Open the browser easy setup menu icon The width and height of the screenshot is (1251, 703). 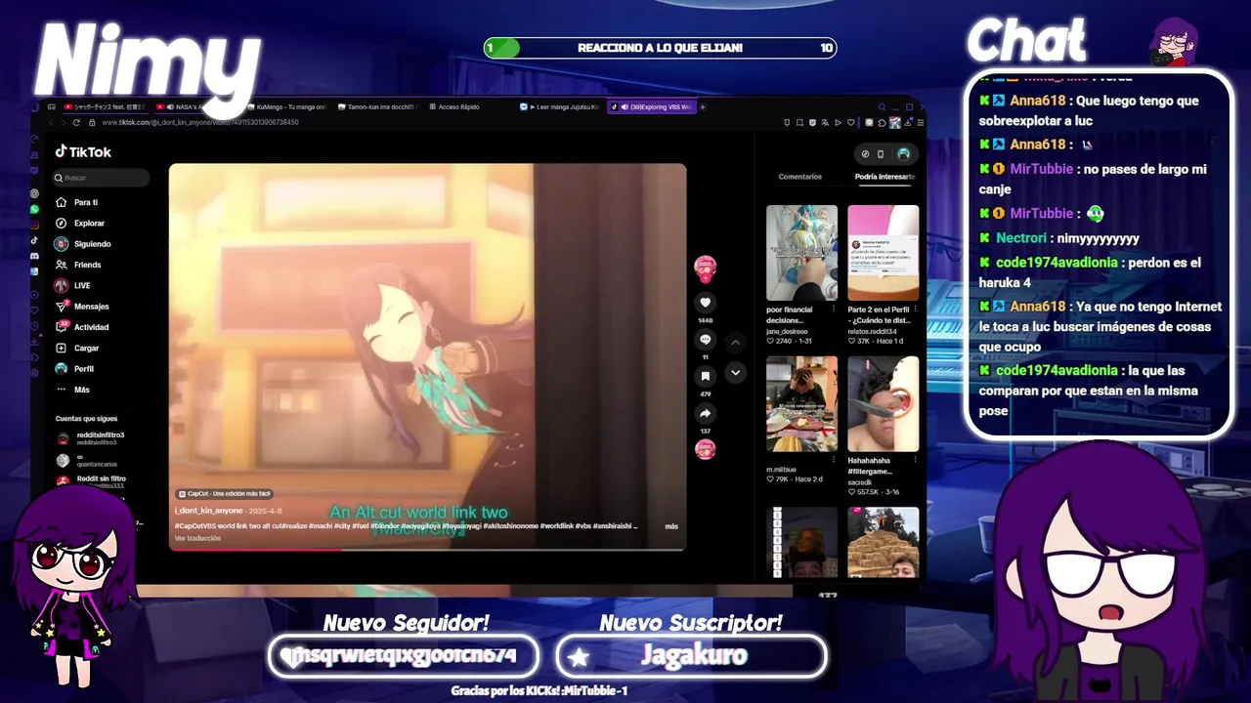point(920,123)
